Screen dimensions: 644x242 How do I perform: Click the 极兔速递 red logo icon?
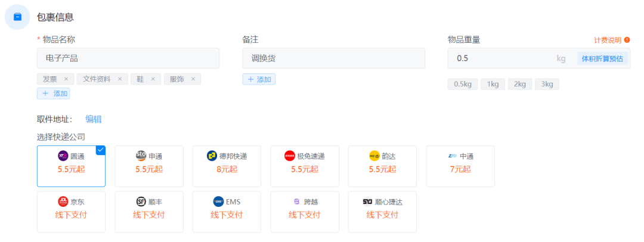(x=290, y=156)
